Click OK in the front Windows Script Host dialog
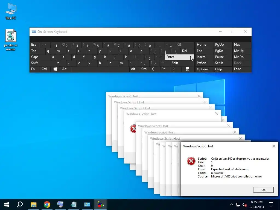280x210 pixels. click(263, 190)
